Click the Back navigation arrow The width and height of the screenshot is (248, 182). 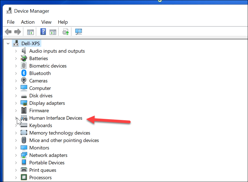8,31
